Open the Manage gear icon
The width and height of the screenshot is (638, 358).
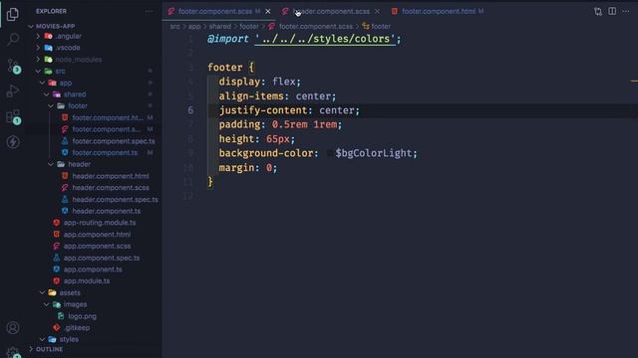(13, 352)
